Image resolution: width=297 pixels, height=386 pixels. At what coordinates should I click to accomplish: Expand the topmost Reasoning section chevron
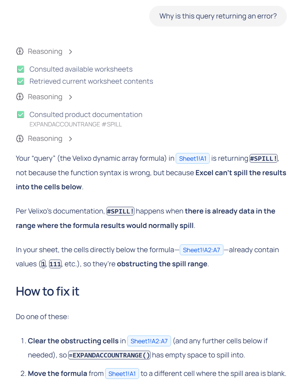[70, 51]
